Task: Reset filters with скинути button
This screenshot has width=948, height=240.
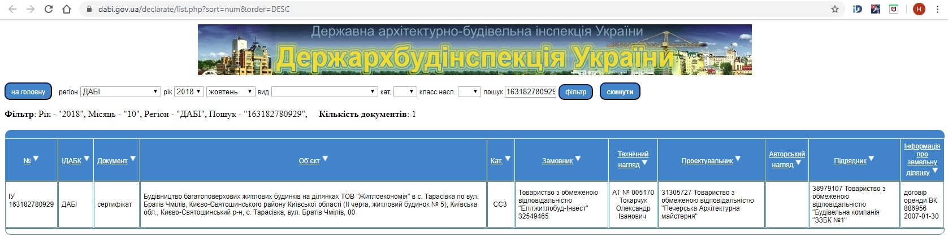Action: (620, 91)
